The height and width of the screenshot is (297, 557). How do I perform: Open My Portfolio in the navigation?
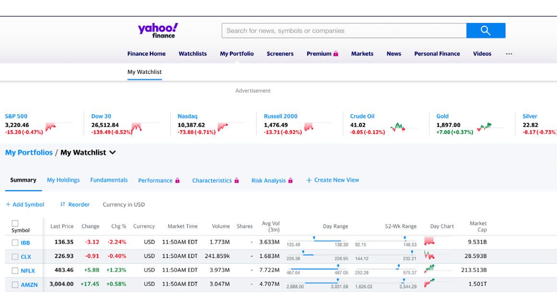click(x=237, y=54)
